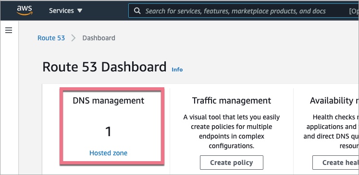Open the Hosted zone link

point(108,153)
